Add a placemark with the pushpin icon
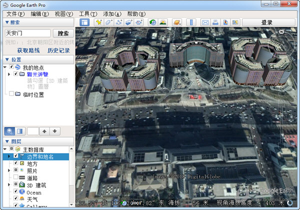The image size is (300, 210). click(98, 22)
